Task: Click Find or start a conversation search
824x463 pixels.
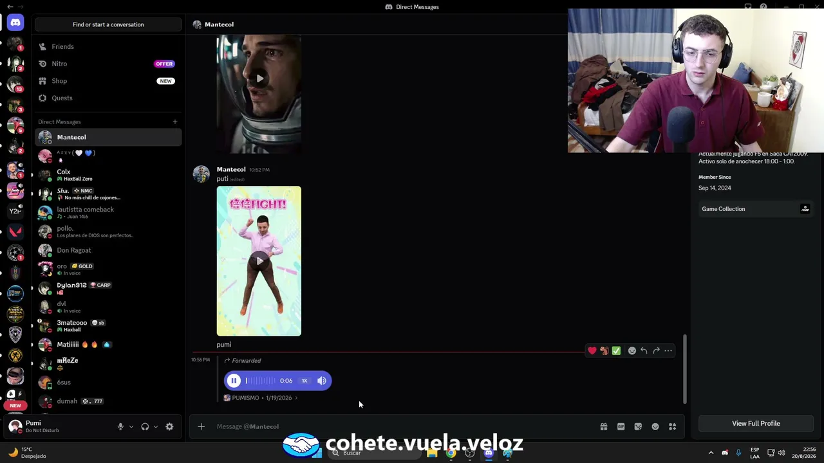Action: (x=108, y=24)
